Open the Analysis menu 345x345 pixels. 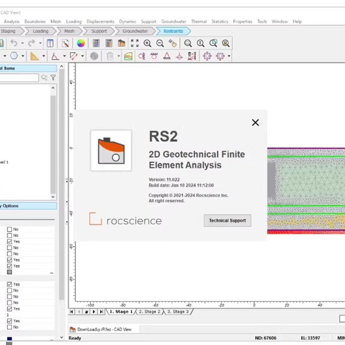click(x=11, y=22)
